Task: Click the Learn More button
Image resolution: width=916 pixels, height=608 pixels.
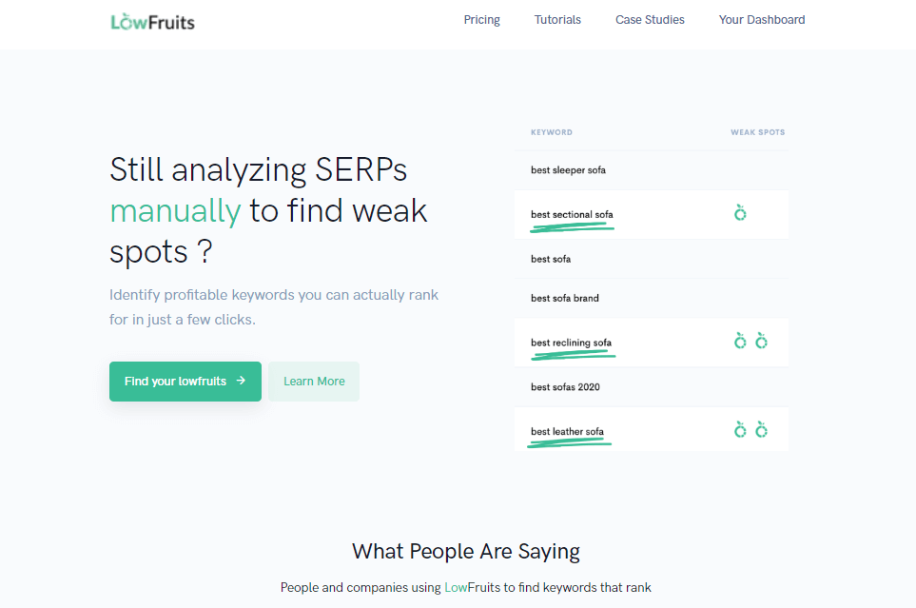Action: coord(314,382)
